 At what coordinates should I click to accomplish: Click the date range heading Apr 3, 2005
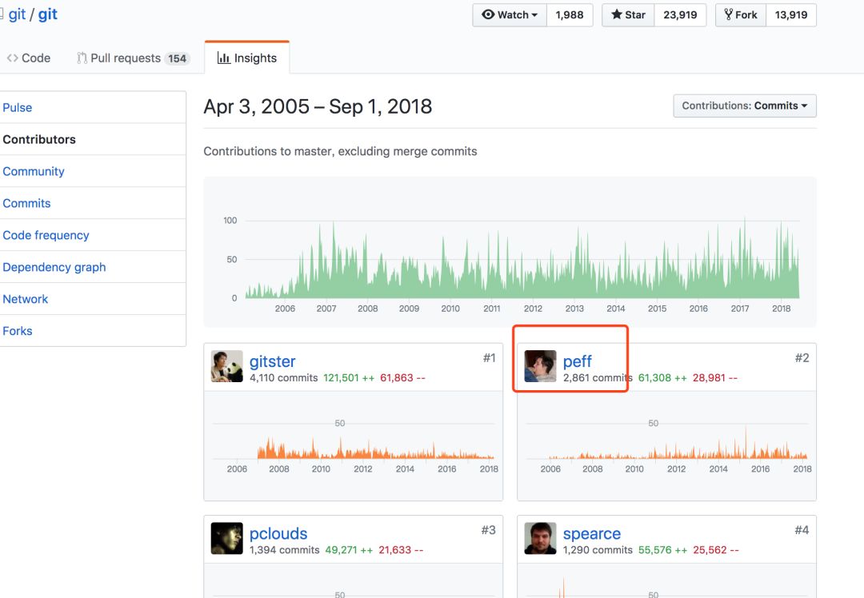[318, 106]
